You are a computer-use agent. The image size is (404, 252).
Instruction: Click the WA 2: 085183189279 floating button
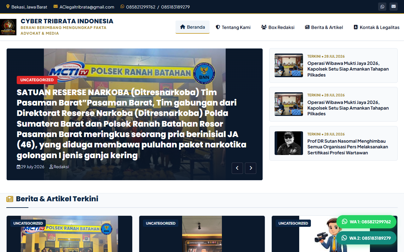pos(366,238)
